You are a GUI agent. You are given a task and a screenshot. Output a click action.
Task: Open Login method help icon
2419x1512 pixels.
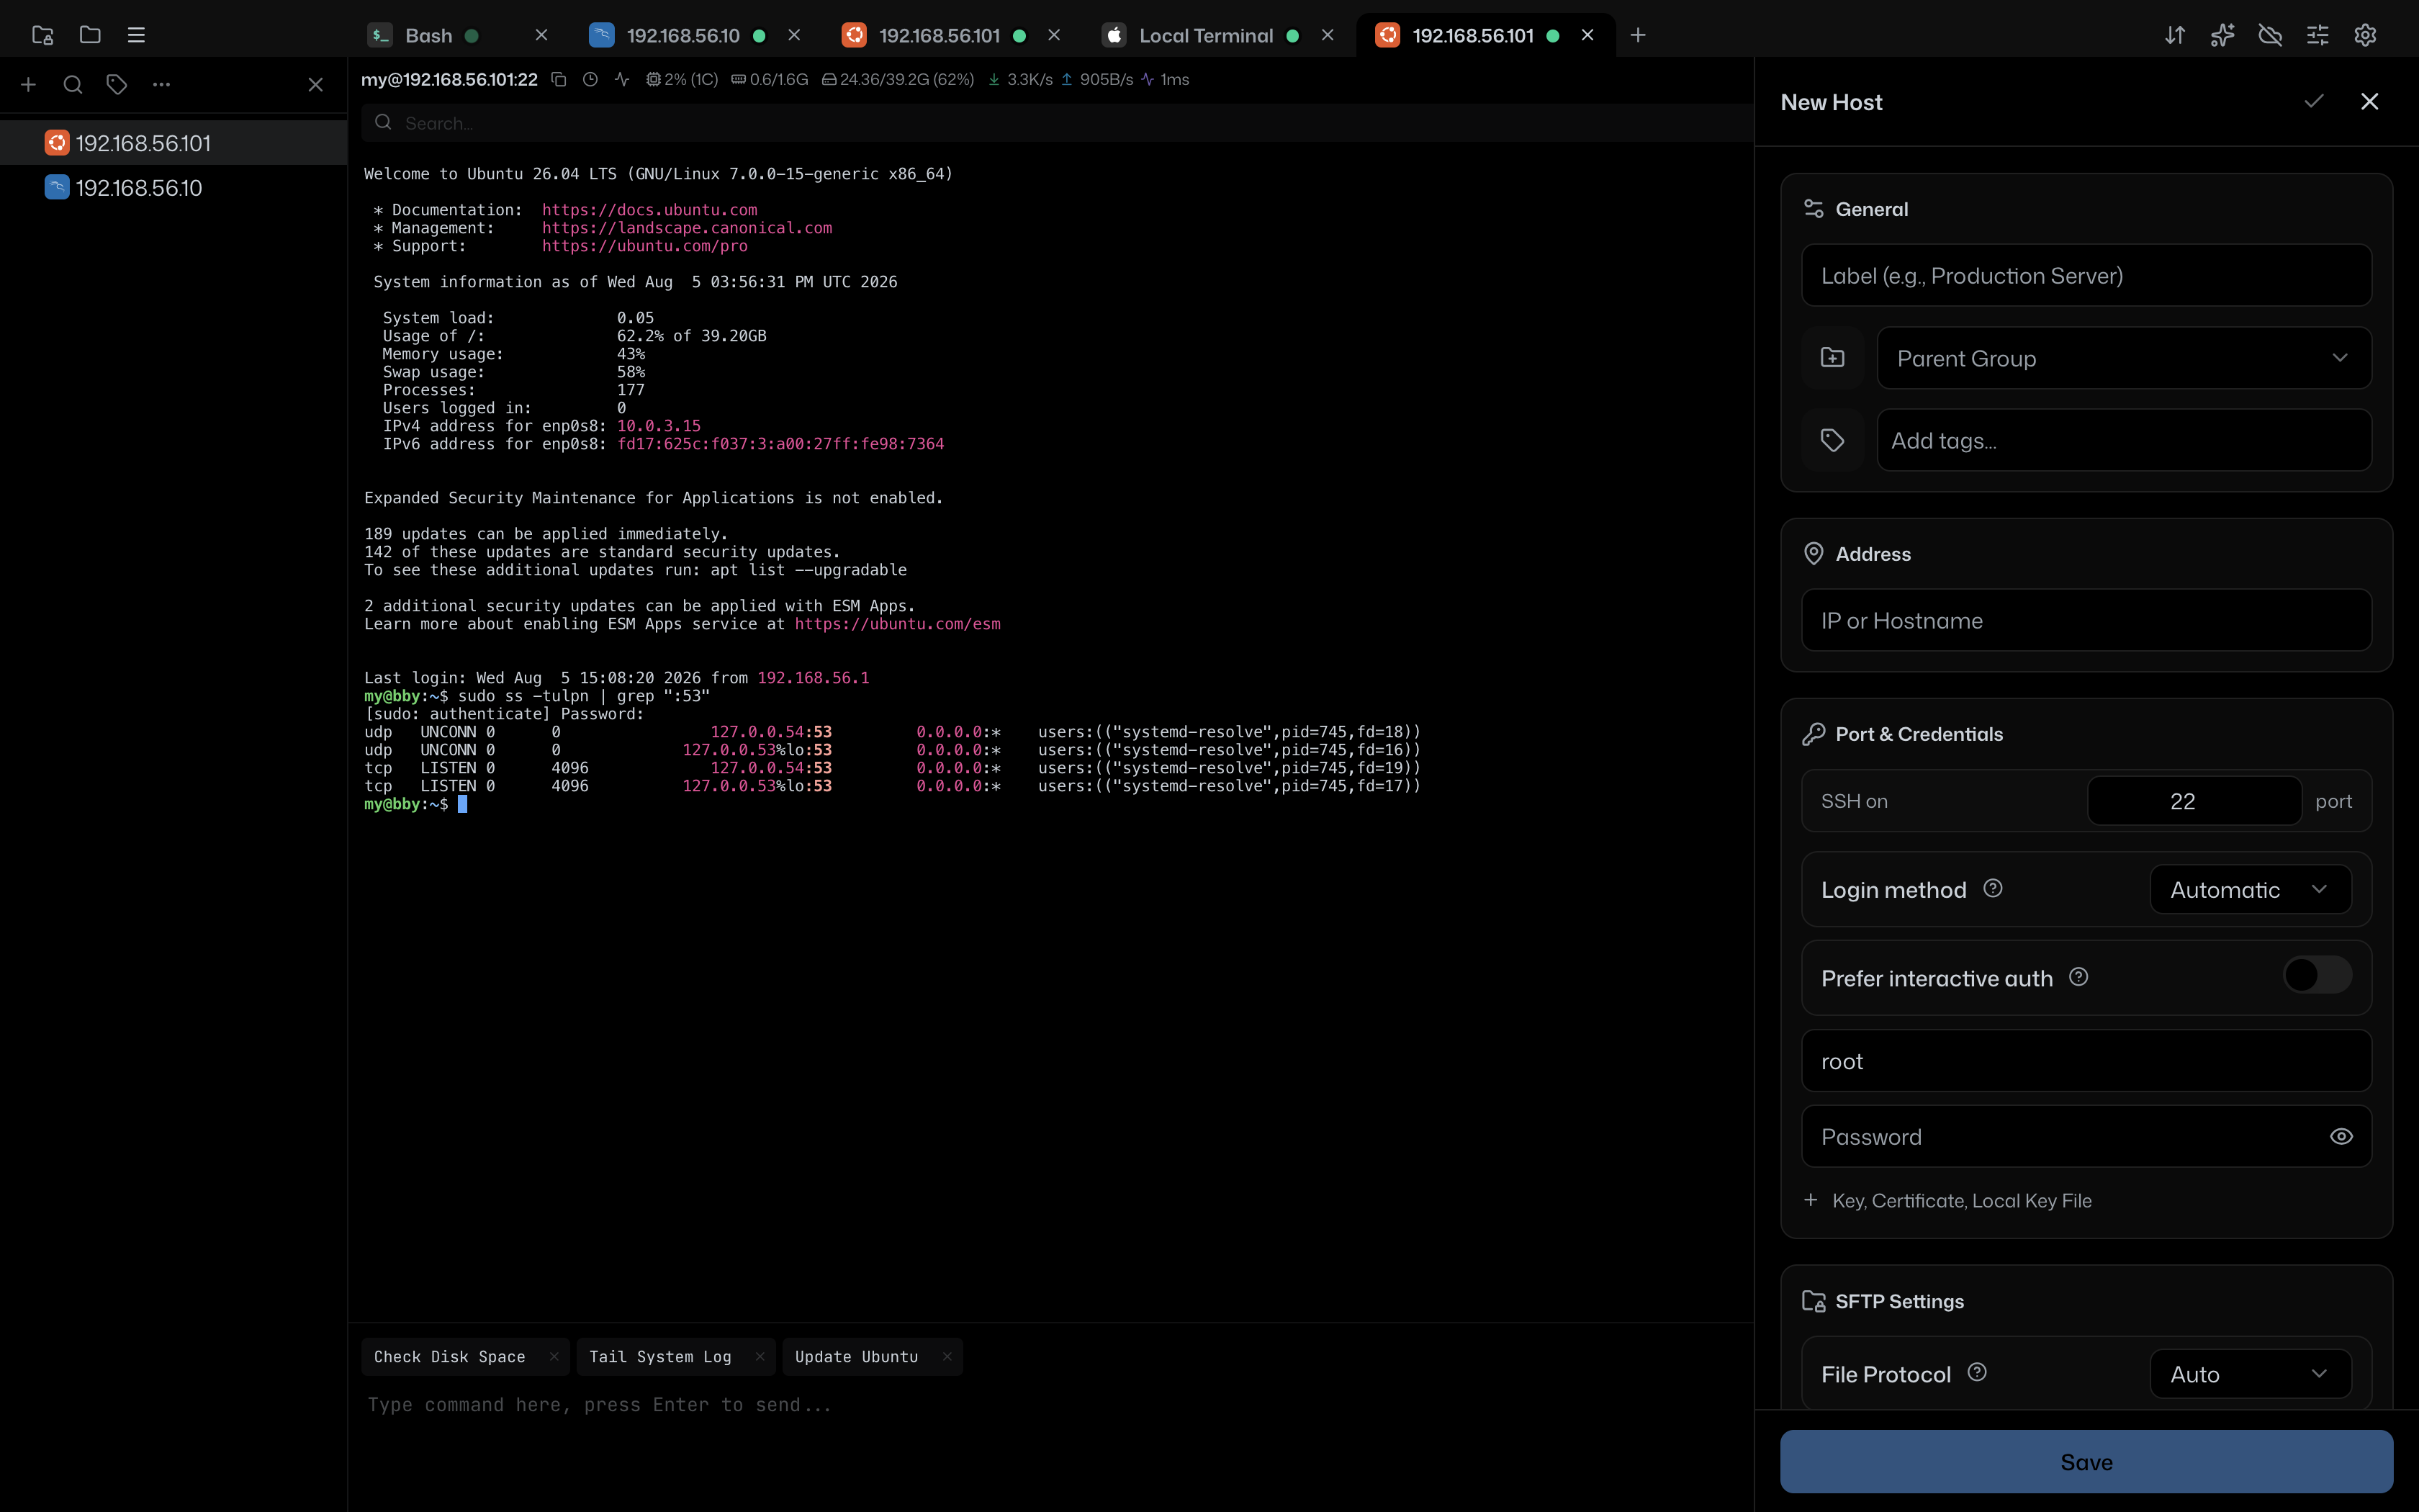pyautogui.click(x=1992, y=888)
